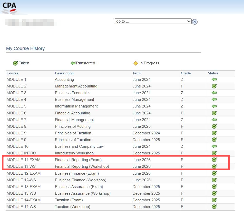Click the MODULE 6 taken status checkmark
The width and height of the screenshot is (244, 217).
click(x=214, y=113)
